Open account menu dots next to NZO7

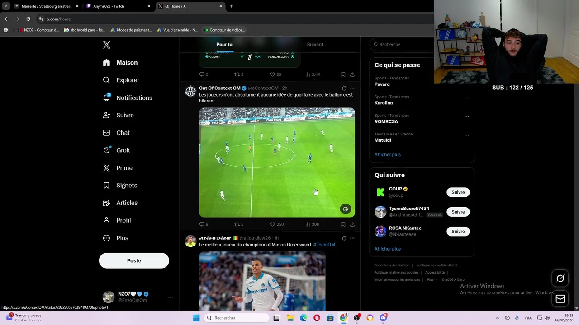(171, 297)
